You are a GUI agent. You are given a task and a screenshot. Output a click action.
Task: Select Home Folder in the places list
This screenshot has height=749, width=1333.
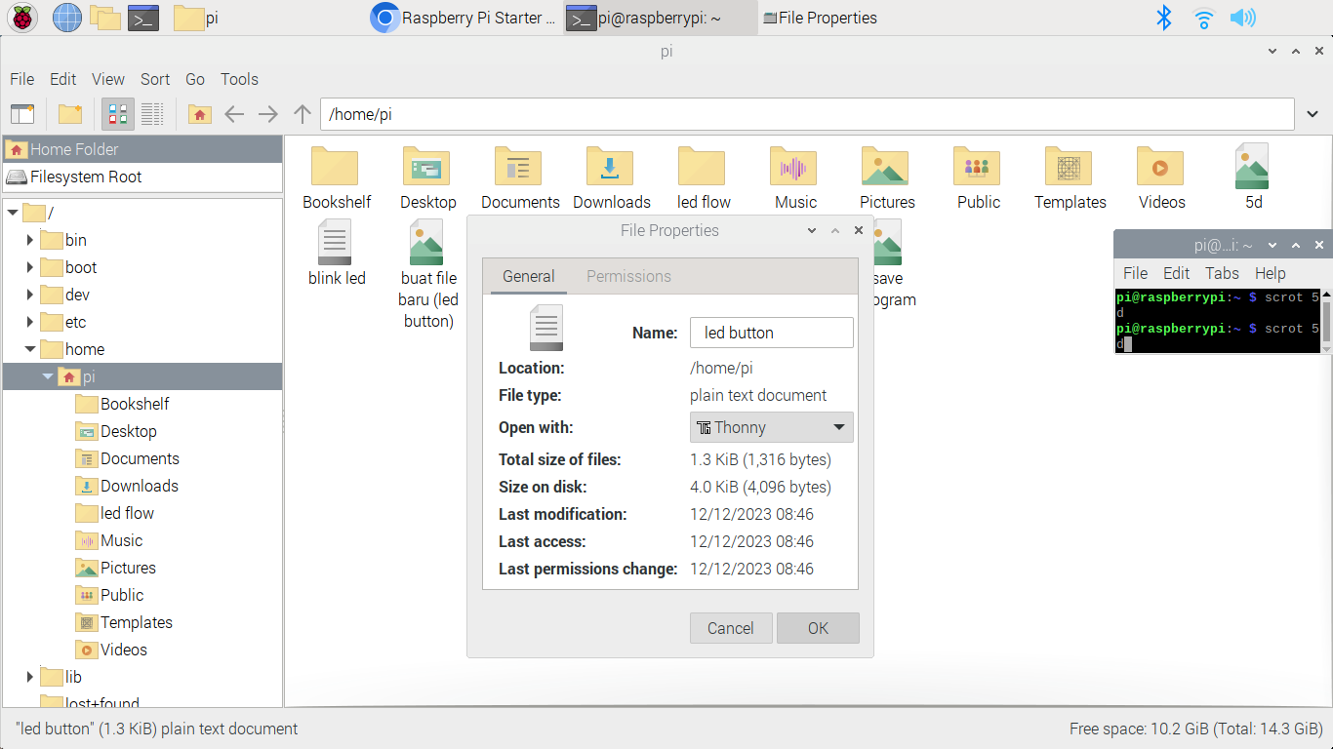coord(142,149)
